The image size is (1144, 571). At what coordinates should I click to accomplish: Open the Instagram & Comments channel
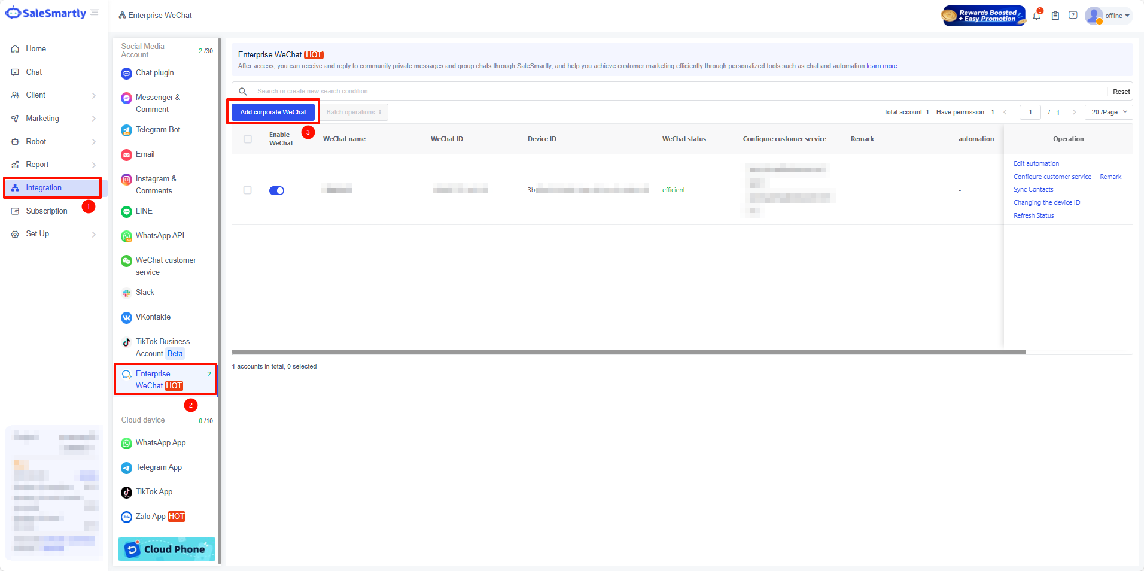[155, 184]
